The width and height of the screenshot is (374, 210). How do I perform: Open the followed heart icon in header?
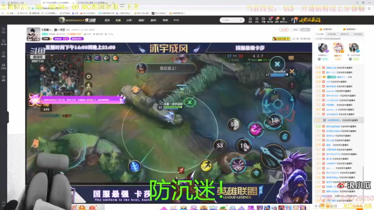click(257, 20)
